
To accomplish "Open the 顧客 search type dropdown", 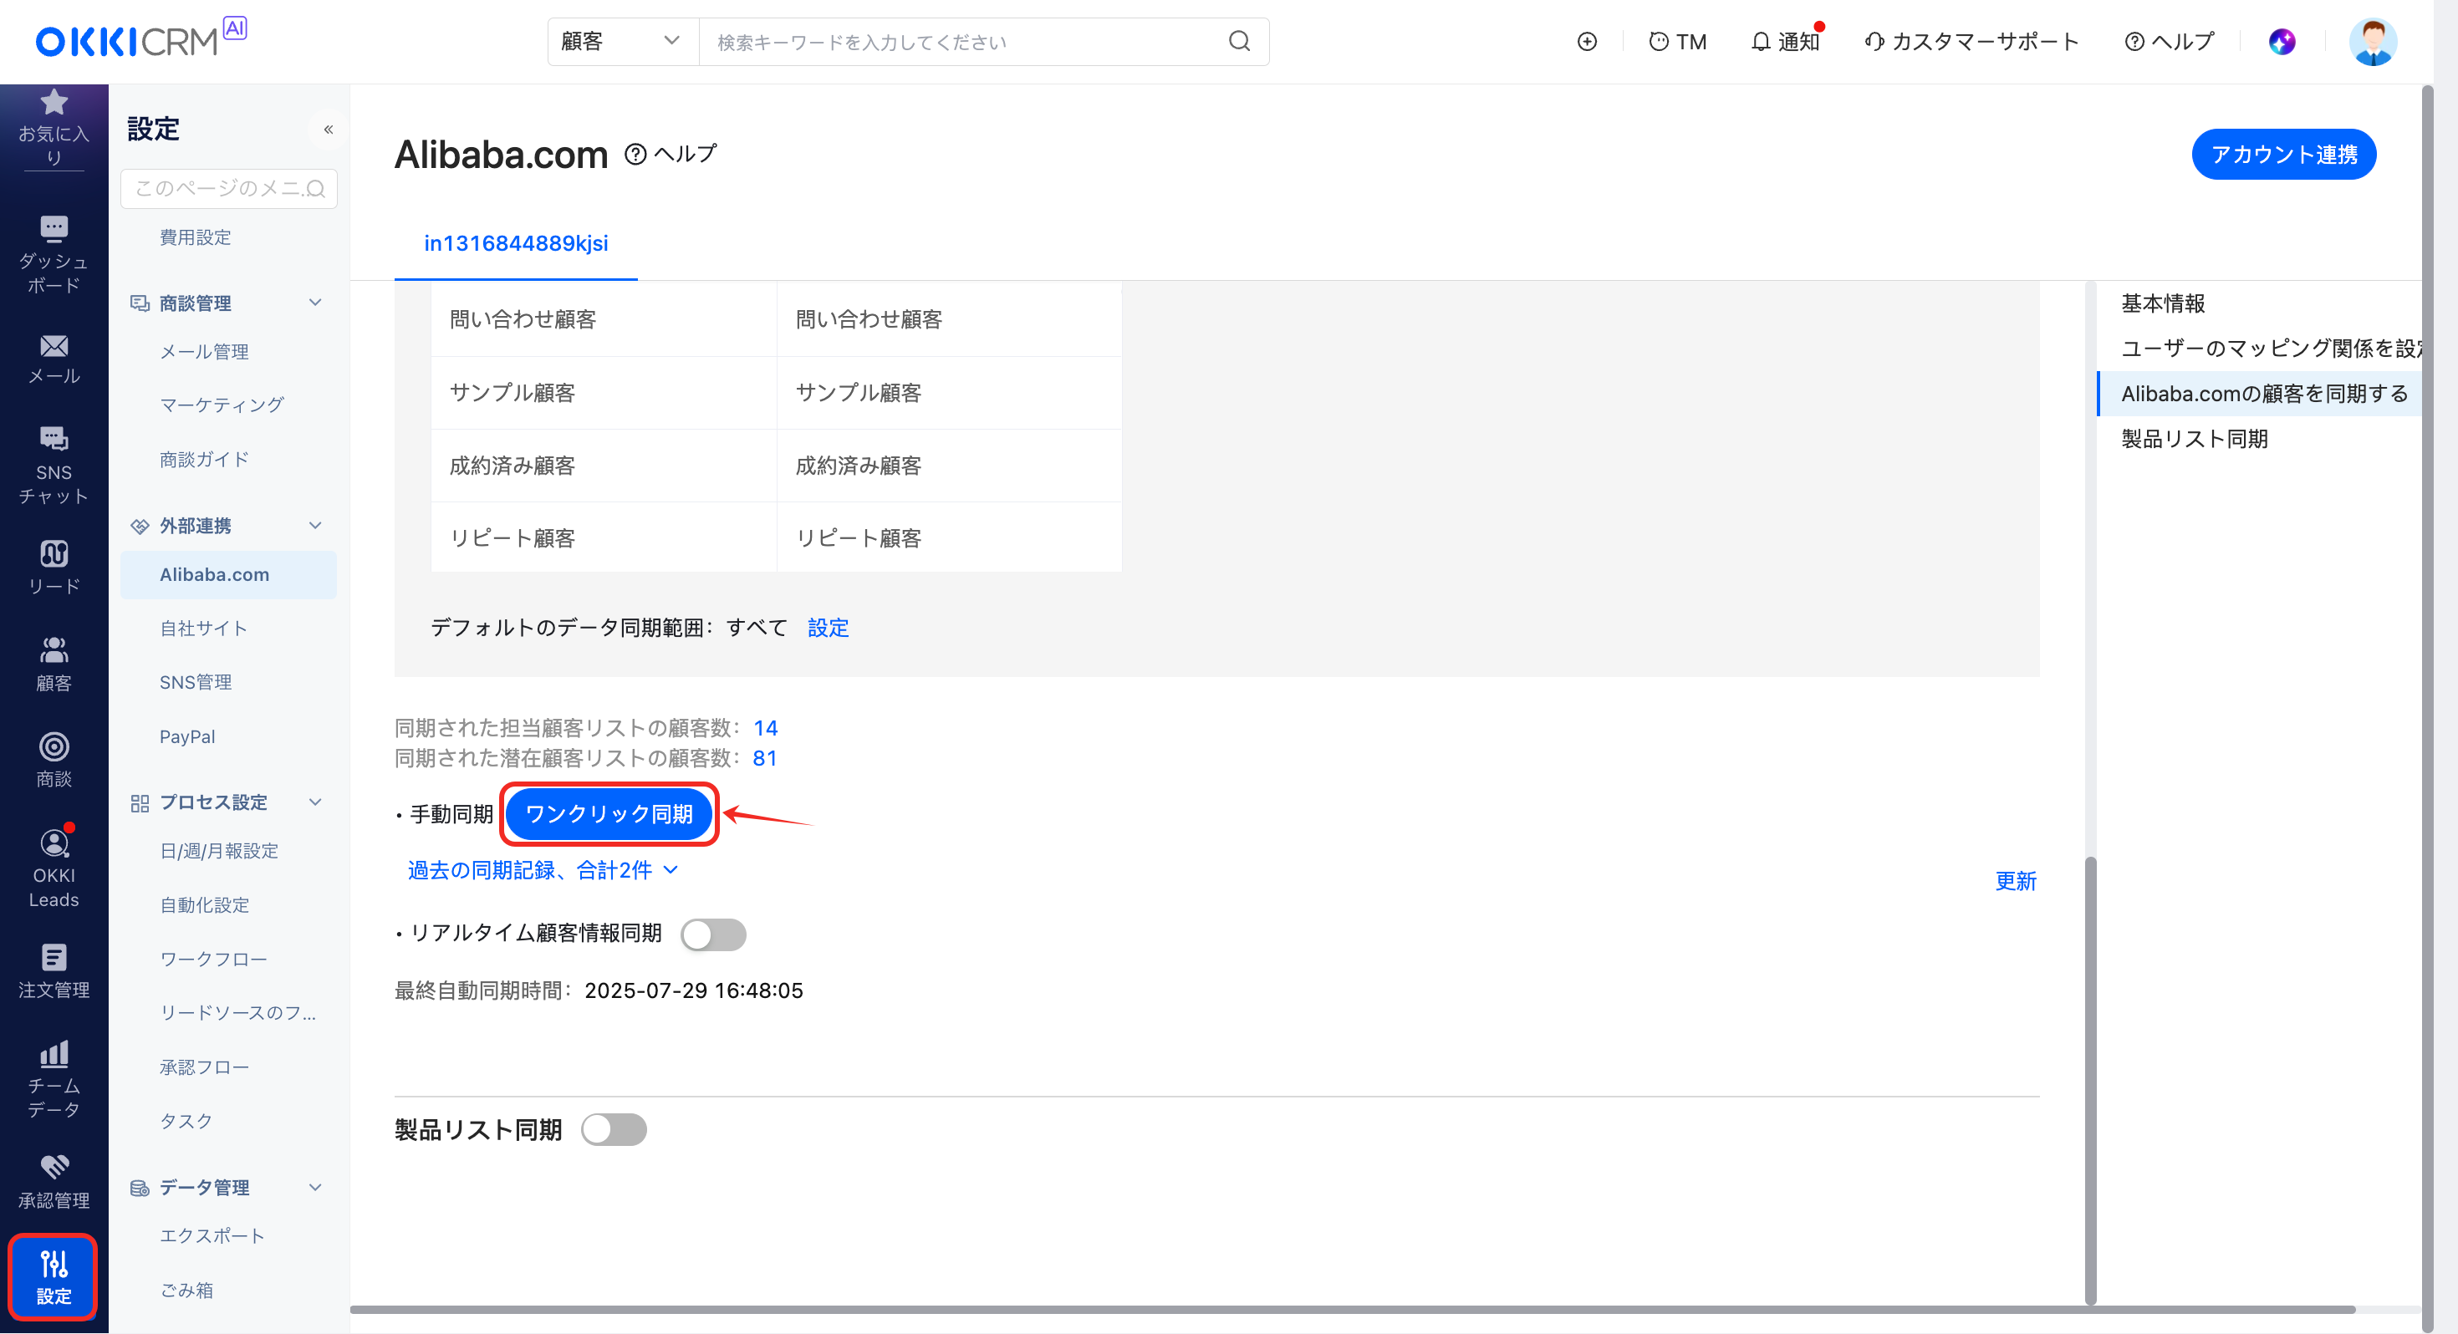I will tap(622, 41).
